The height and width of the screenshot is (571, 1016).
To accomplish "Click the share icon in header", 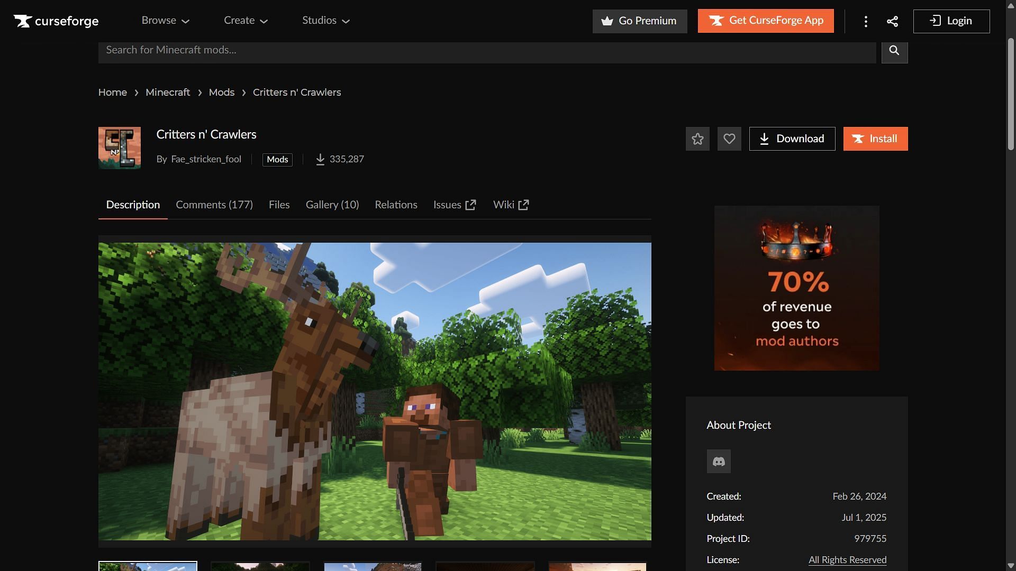I will [x=892, y=21].
